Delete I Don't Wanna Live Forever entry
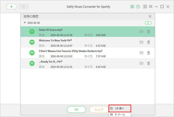The height and width of the screenshot is (117, 174). point(148,53)
